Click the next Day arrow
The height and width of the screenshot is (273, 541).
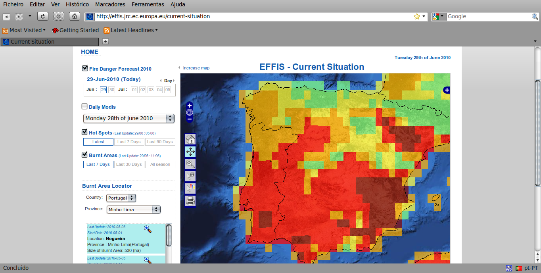coord(174,81)
